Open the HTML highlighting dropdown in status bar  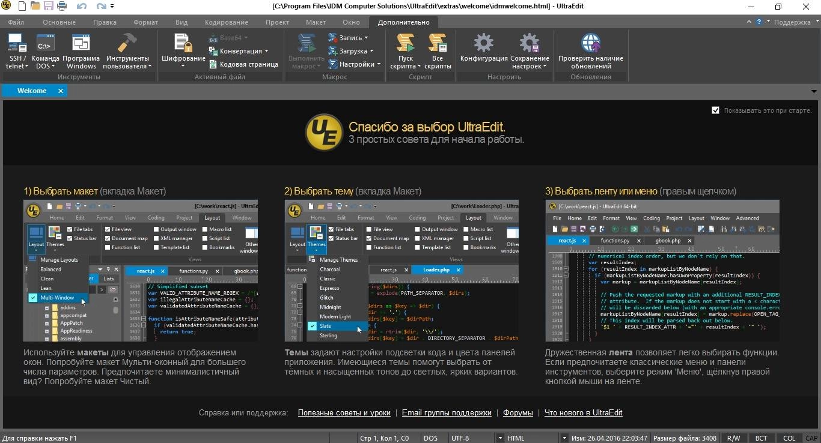click(x=564, y=438)
